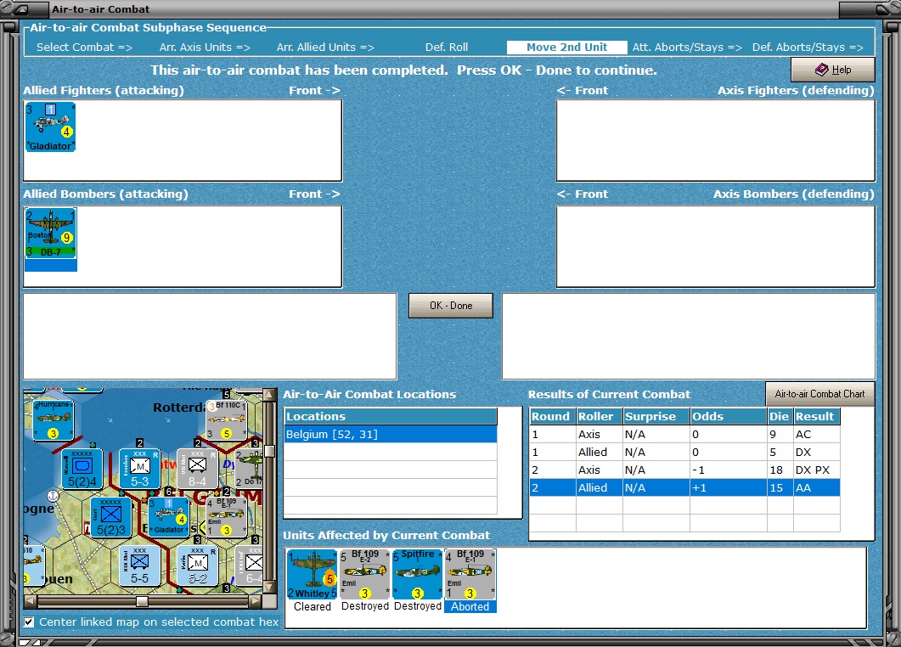Image resolution: width=901 pixels, height=647 pixels.
Task: Click the map's horizontal scrollbar right arrow
Action: (x=256, y=601)
